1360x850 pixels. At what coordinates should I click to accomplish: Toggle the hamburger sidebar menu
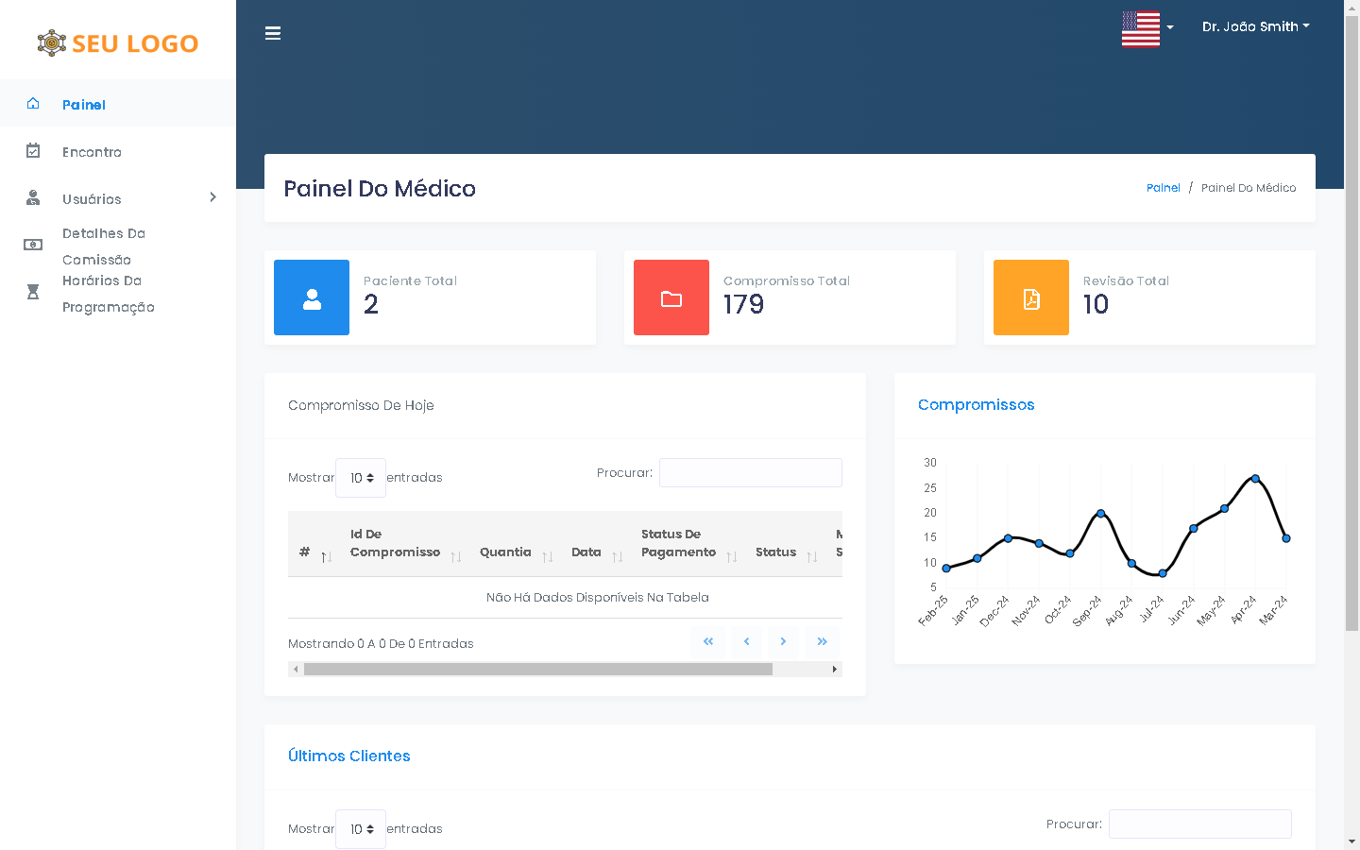273,34
